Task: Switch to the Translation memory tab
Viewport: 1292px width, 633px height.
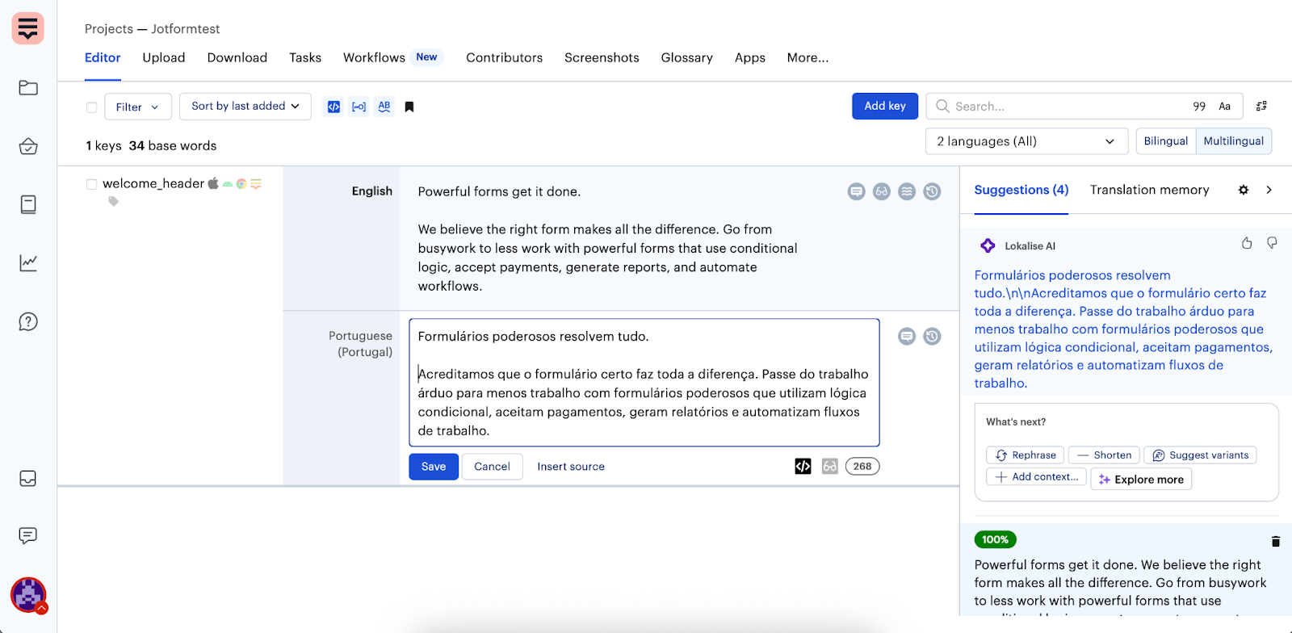Action: tap(1149, 190)
